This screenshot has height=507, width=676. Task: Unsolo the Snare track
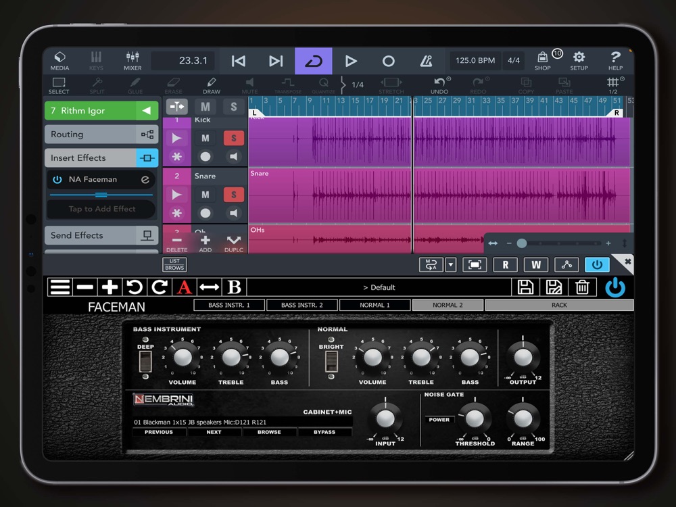[x=234, y=195]
